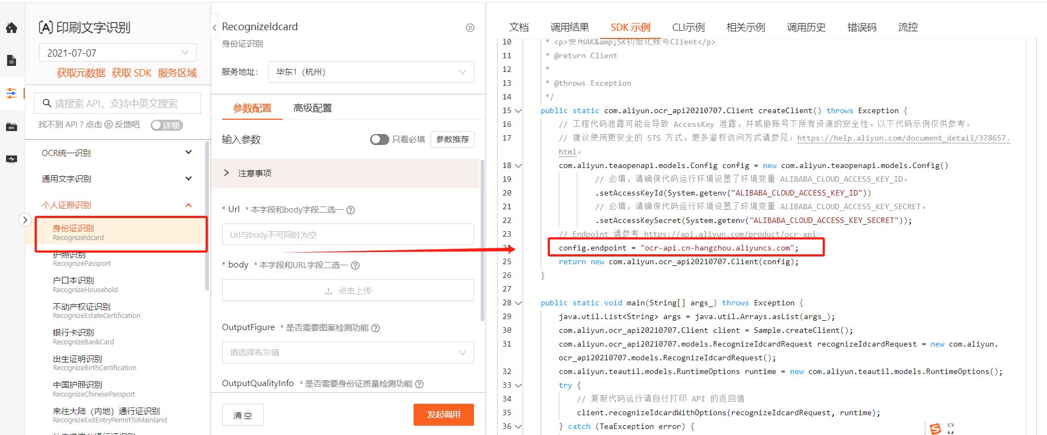Select 来往大陆(内地)通行证识别 item
This screenshot has height=435, width=1047.
[109, 415]
